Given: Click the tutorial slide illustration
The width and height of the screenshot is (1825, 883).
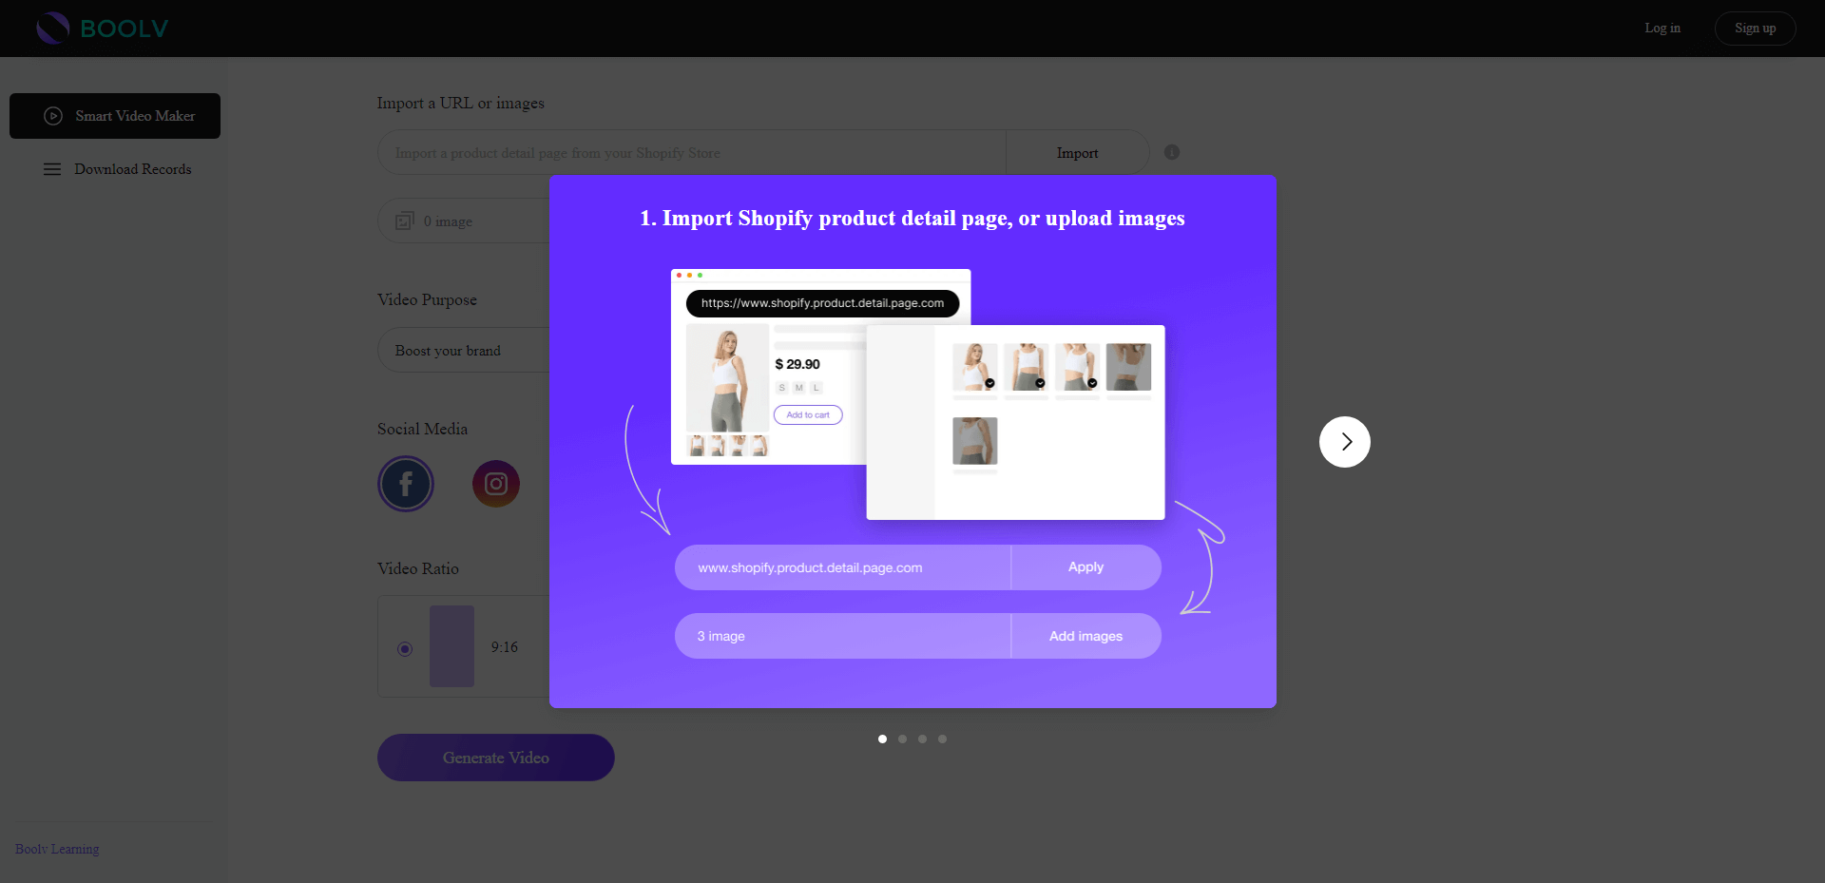Looking at the screenshot, I should point(912,441).
